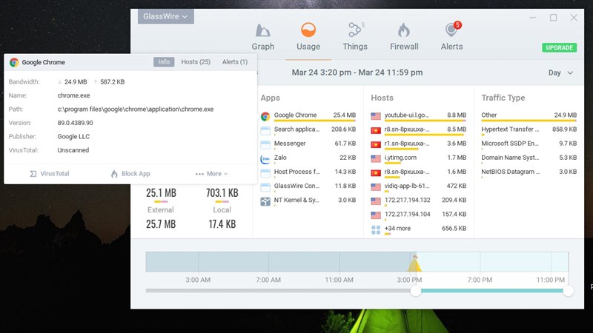The image size is (593, 333).
Task: Open the Things network scanner icon
Action: (355, 30)
